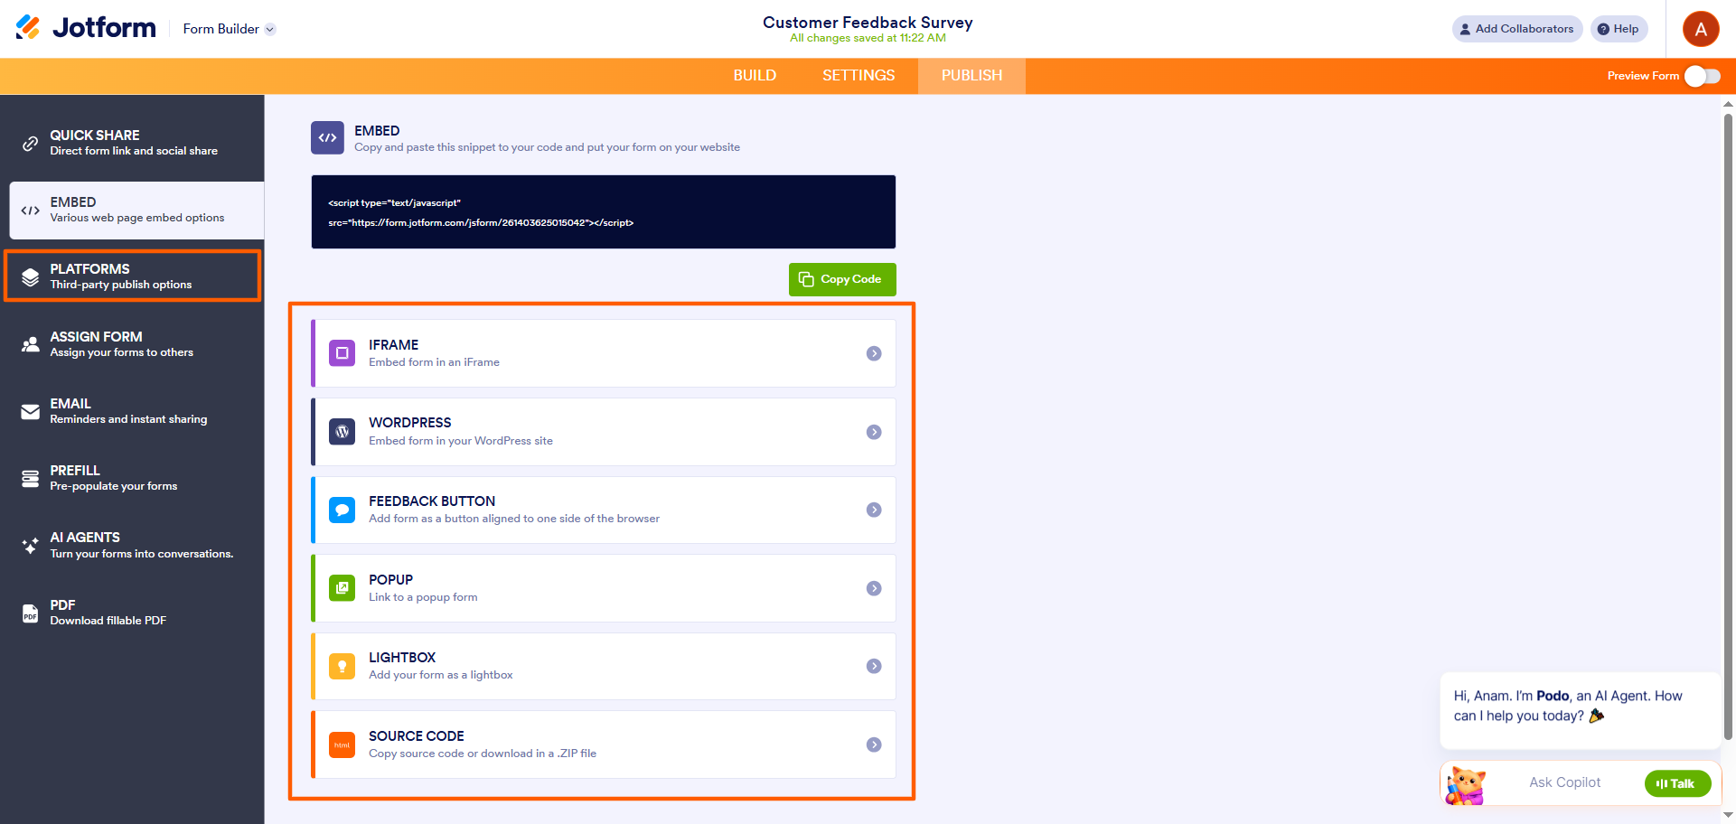Toggle the Preview Form switch

pos(1702,76)
